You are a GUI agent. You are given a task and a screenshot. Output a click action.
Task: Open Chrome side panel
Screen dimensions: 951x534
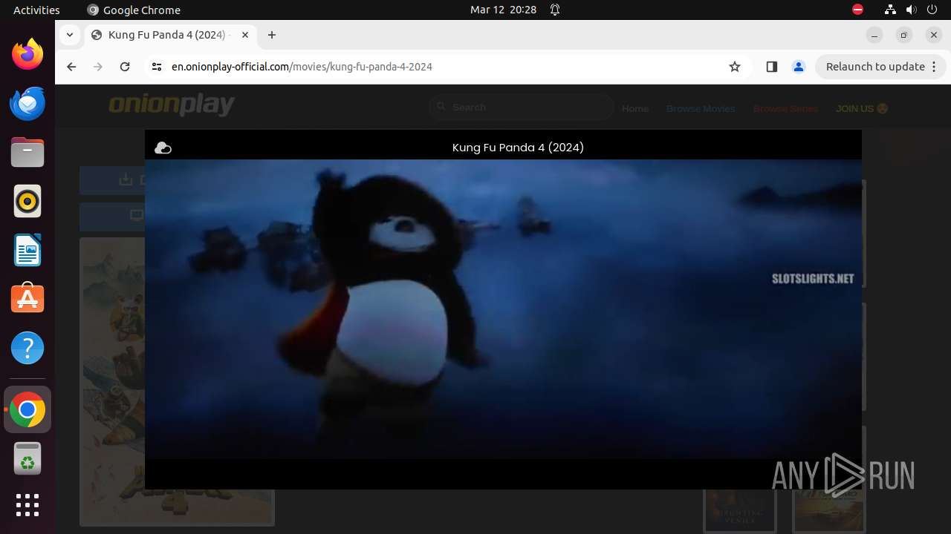pyautogui.click(x=771, y=67)
